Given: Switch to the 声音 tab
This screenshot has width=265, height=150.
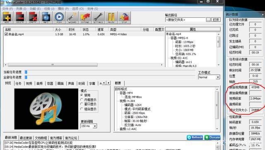Looking at the screenshot, I should pyautogui.click(x=71, y=83).
